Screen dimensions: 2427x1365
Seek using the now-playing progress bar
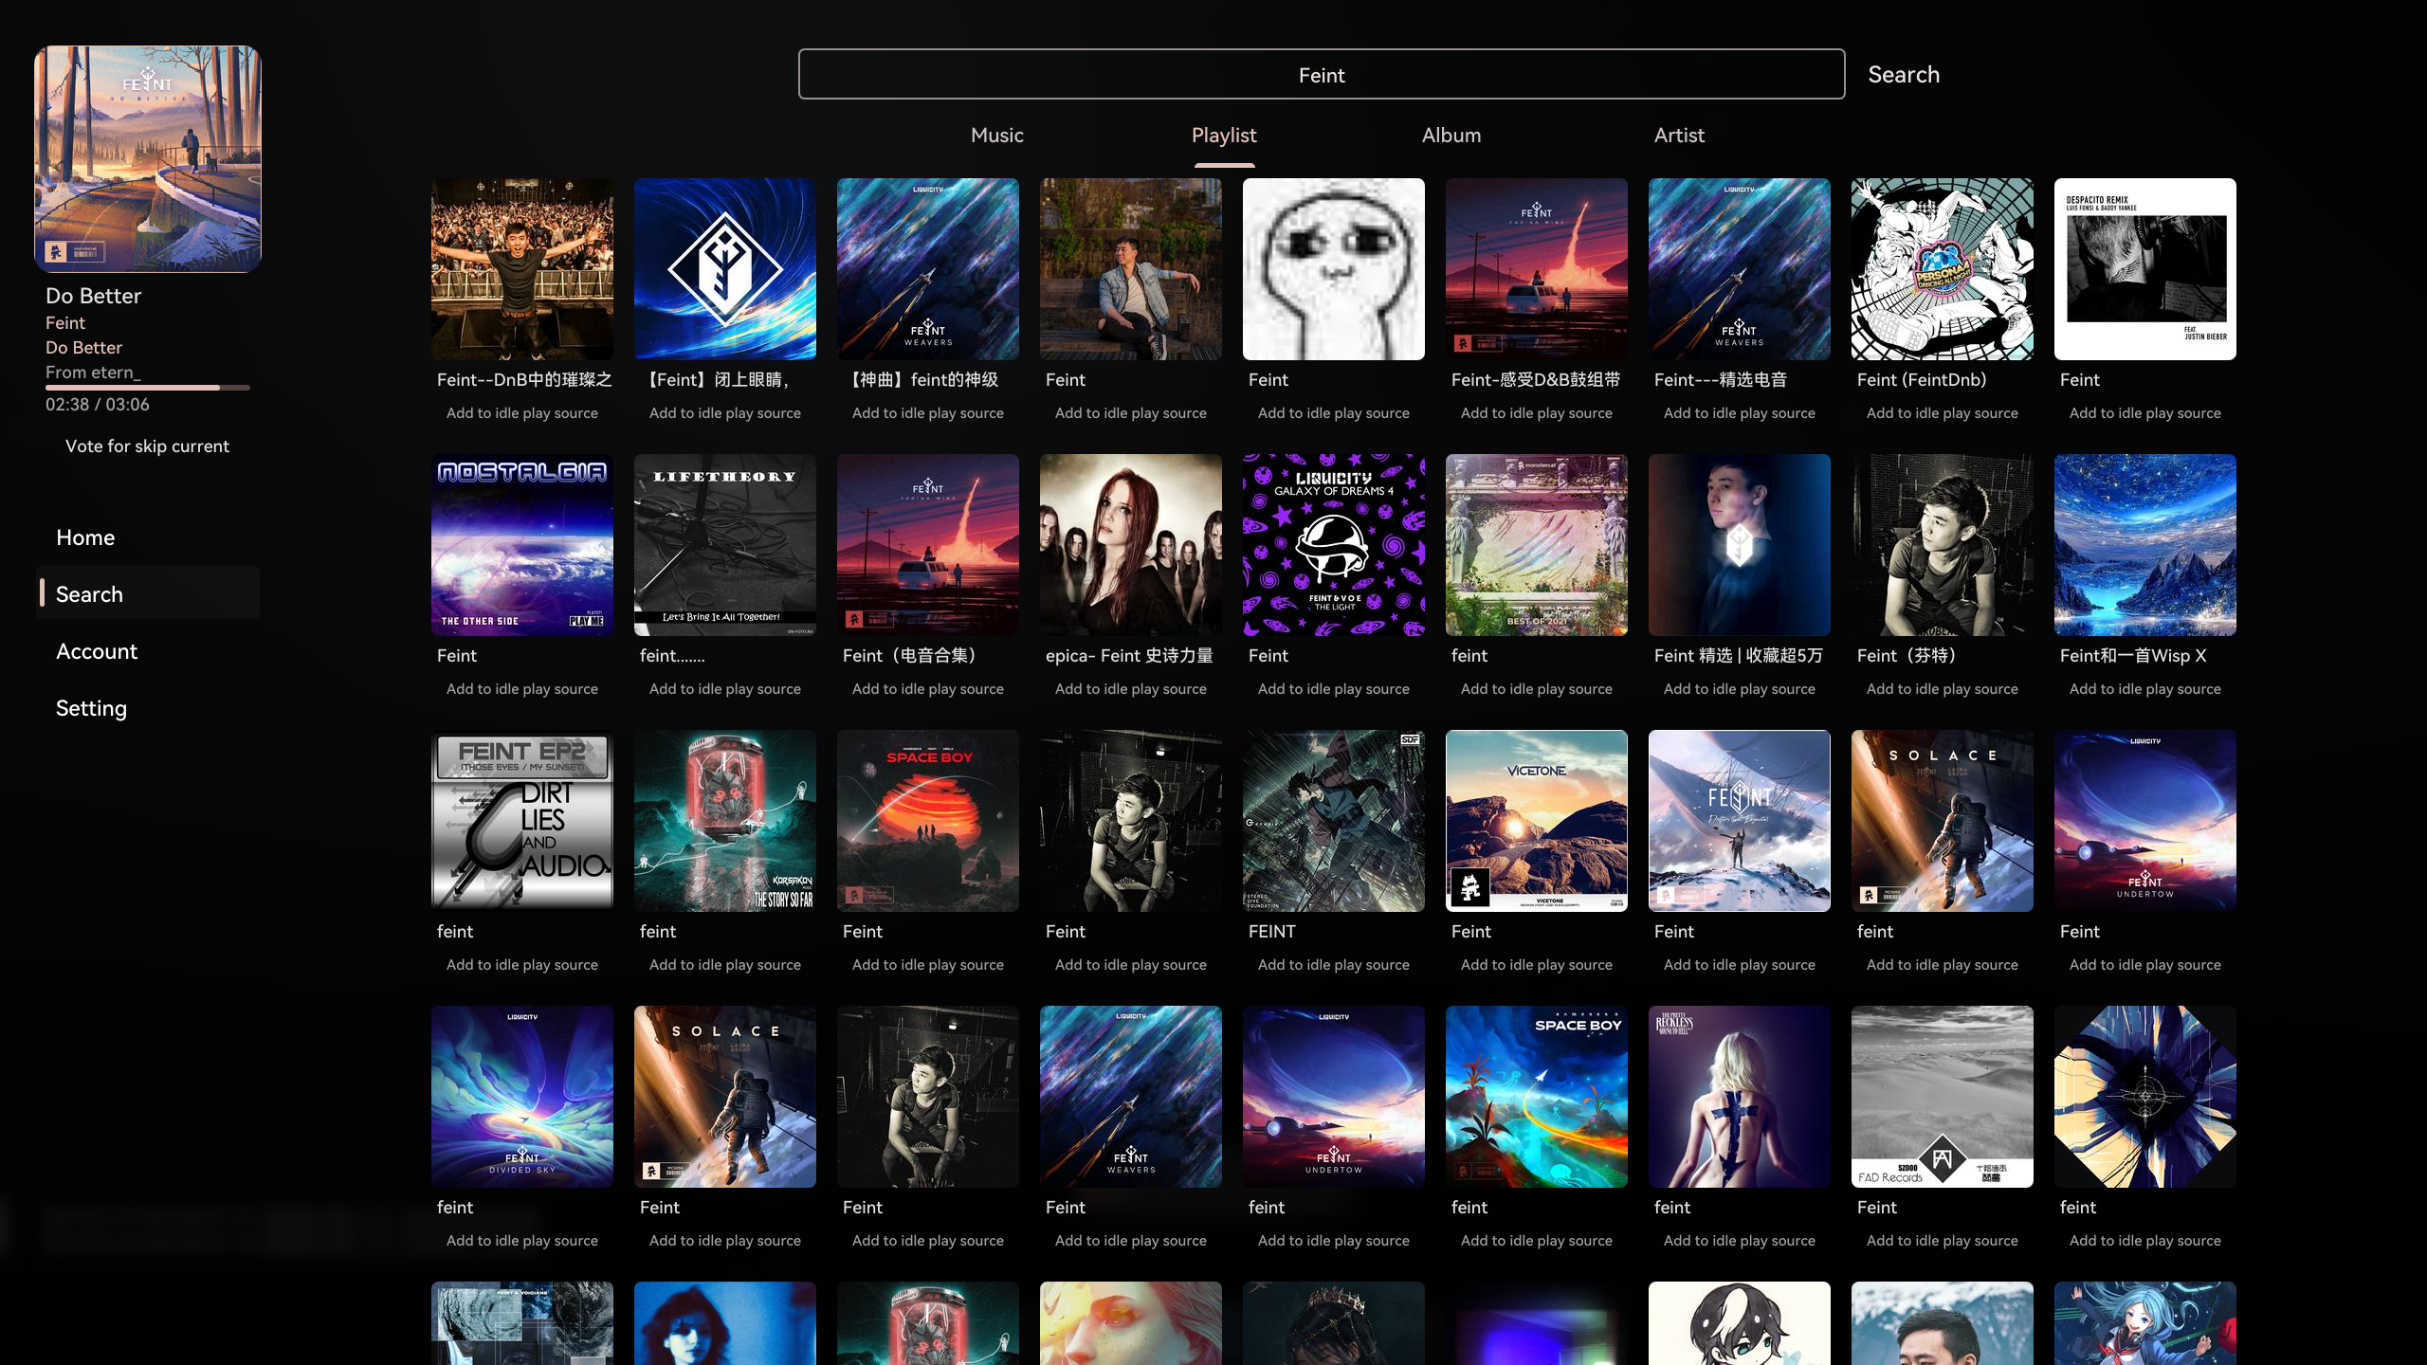[148, 388]
